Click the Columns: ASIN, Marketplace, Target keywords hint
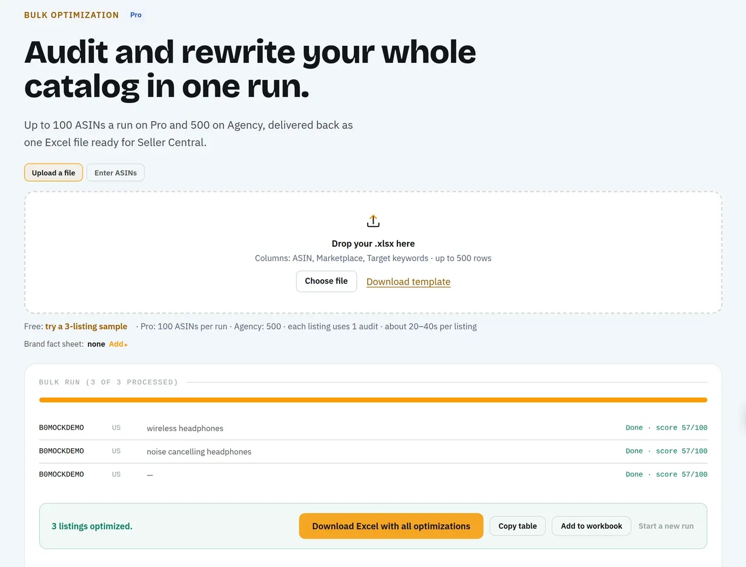This screenshot has height=567, width=746. pos(373,258)
